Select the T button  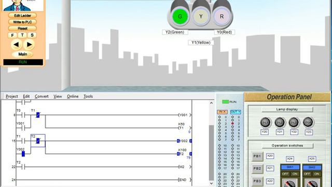[22, 35]
